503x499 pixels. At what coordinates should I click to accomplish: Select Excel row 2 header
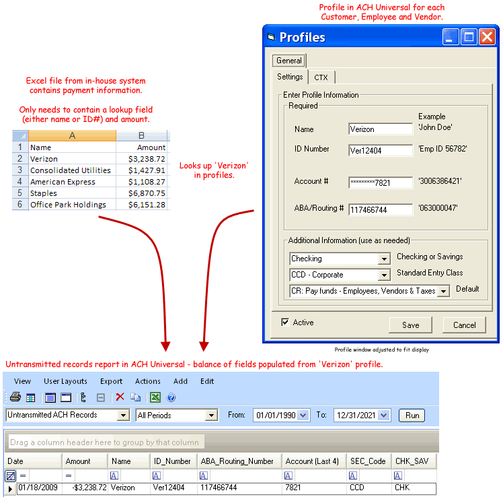pyautogui.click(x=20, y=158)
